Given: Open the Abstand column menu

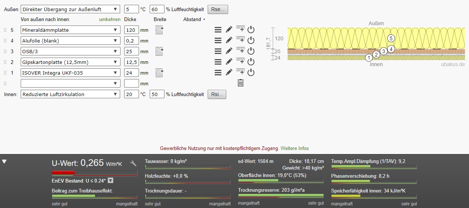Looking at the screenshot, I should pyautogui.click(x=194, y=19).
